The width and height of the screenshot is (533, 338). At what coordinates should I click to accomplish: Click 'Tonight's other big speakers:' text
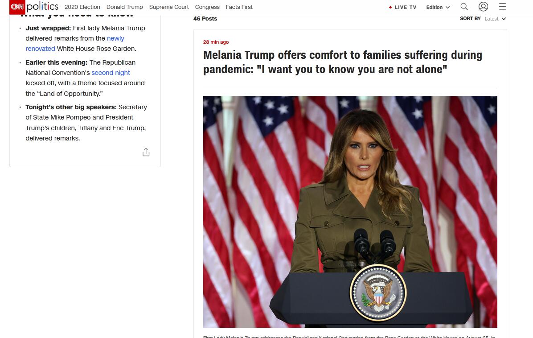(x=71, y=107)
